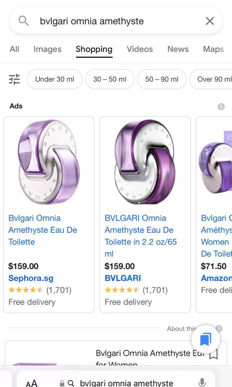The width and height of the screenshot is (232, 387).
Task: Tap the BVLGARI 2.2 oz perfume image
Action: pyautogui.click(x=145, y=162)
